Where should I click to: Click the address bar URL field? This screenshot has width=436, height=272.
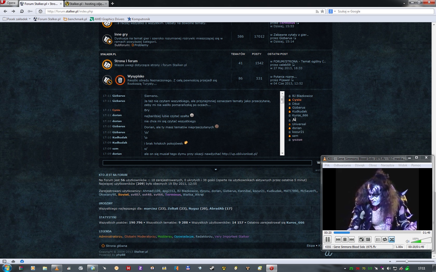tap(179, 11)
